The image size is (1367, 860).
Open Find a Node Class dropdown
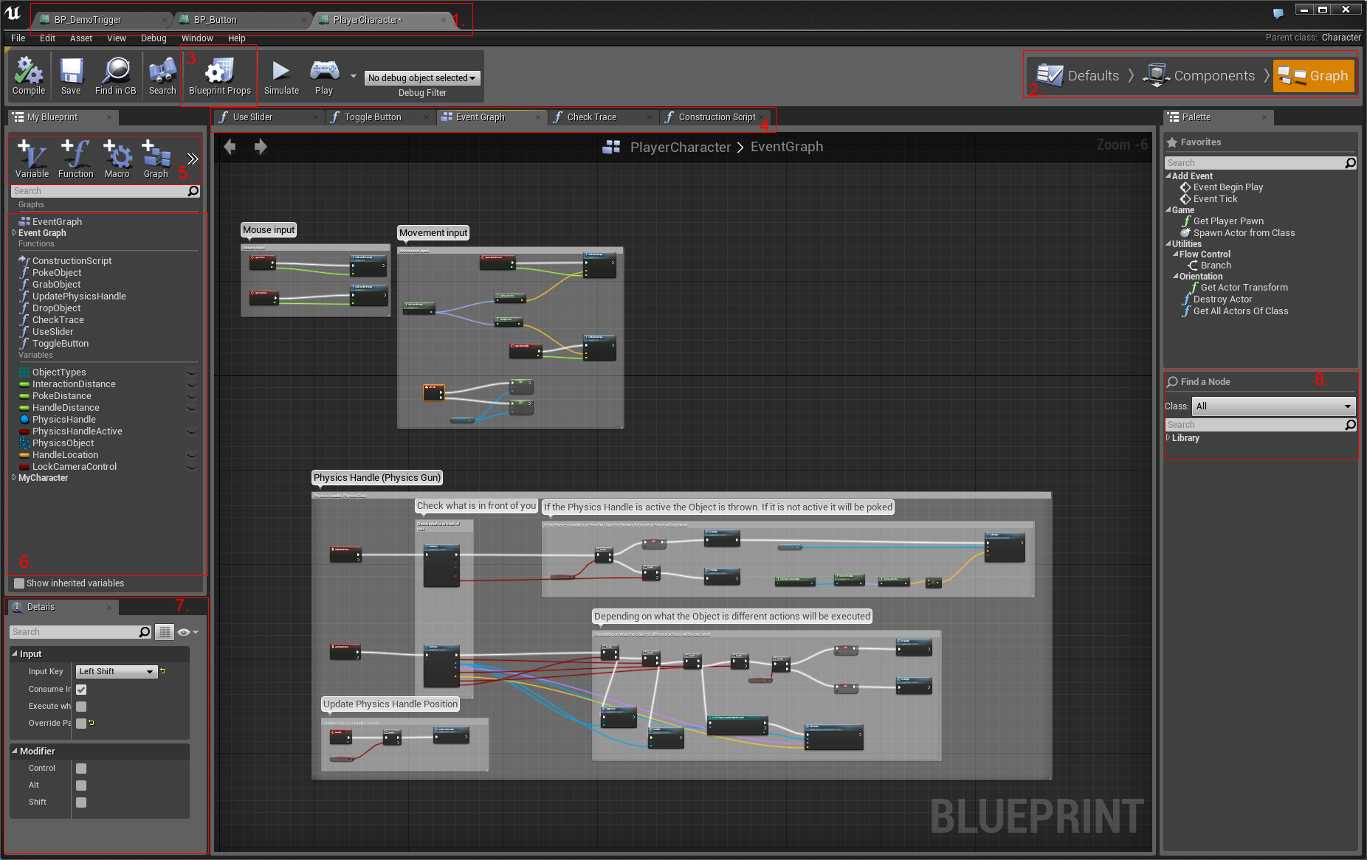point(1273,406)
